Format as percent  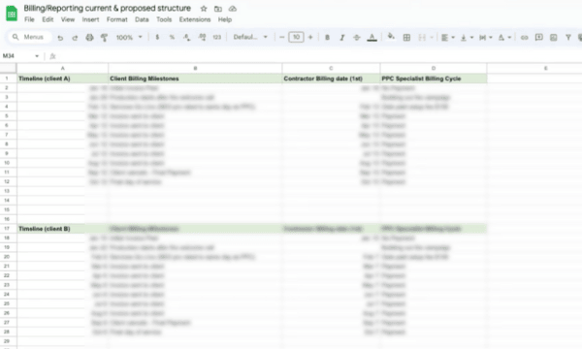pyautogui.click(x=172, y=38)
